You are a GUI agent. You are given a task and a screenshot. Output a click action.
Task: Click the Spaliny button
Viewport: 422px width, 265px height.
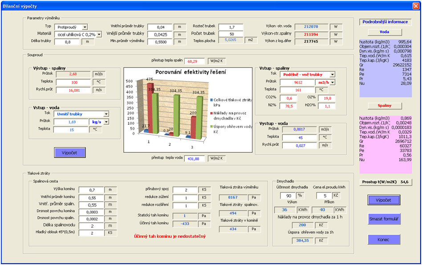385,106
